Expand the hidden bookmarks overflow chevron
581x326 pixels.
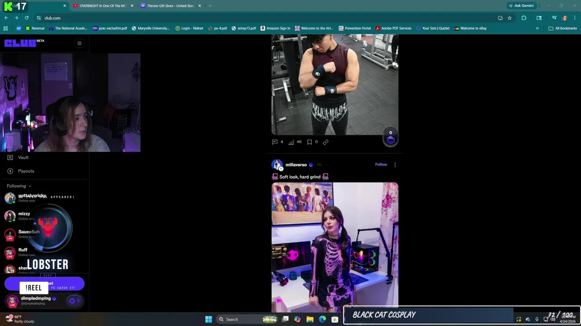click(x=537, y=28)
